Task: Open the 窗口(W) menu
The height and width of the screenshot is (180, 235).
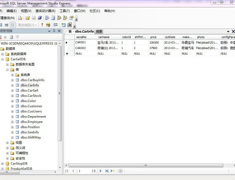Action: click(x=80, y=11)
